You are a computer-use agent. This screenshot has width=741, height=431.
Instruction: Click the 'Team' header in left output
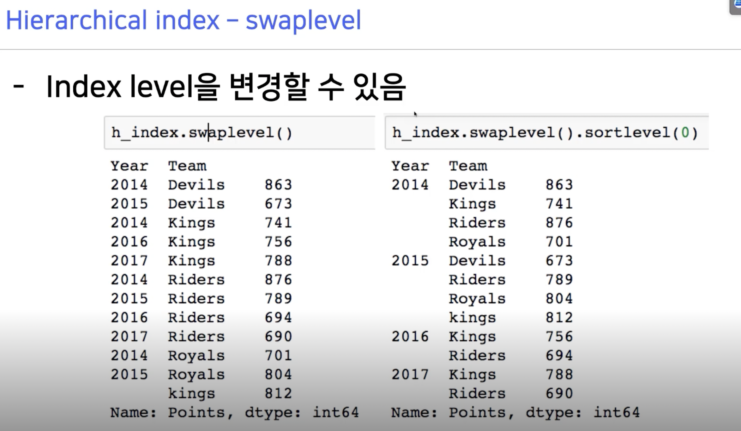pos(187,166)
